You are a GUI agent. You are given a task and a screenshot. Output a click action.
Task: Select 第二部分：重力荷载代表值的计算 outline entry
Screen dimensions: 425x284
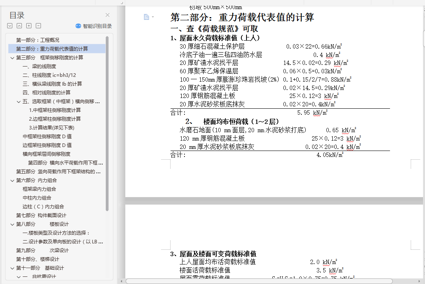[x=52, y=49]
